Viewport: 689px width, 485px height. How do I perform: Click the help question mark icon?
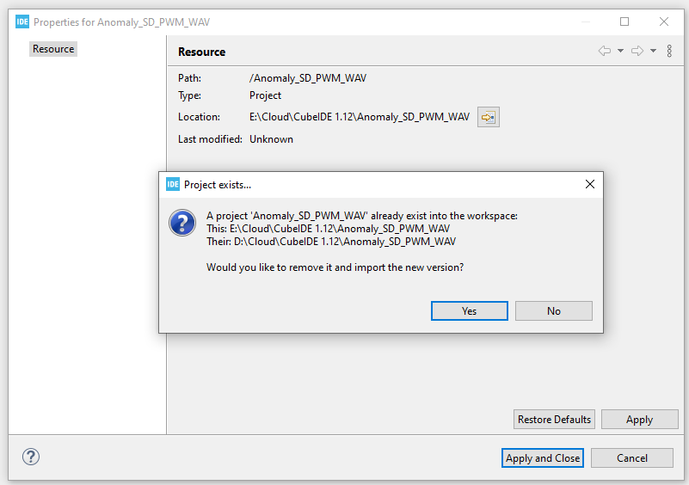coord(30,457)
